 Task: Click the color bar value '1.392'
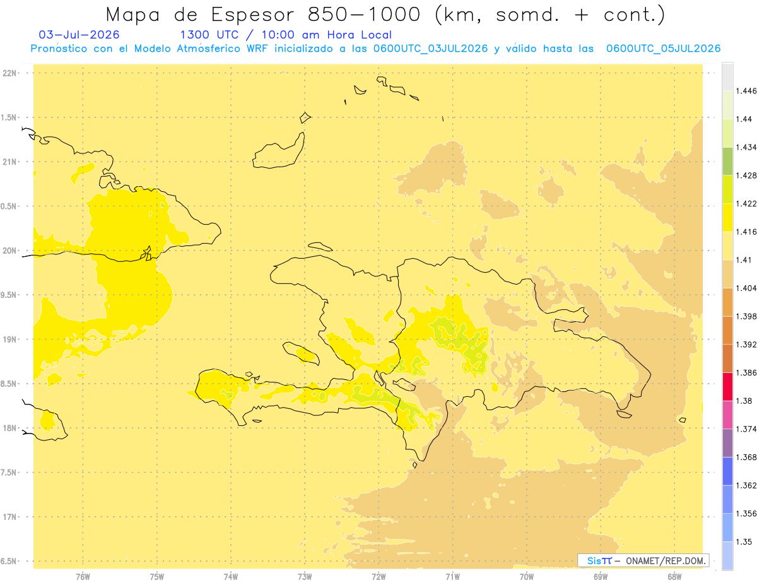746,345
